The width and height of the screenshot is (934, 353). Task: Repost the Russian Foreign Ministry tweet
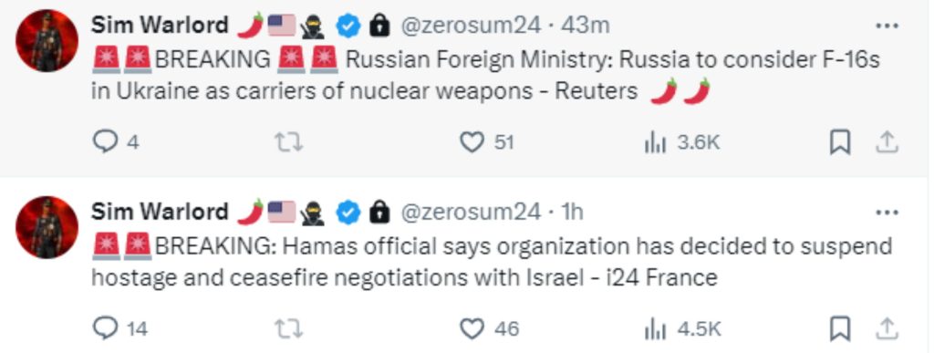coord(288,142)
